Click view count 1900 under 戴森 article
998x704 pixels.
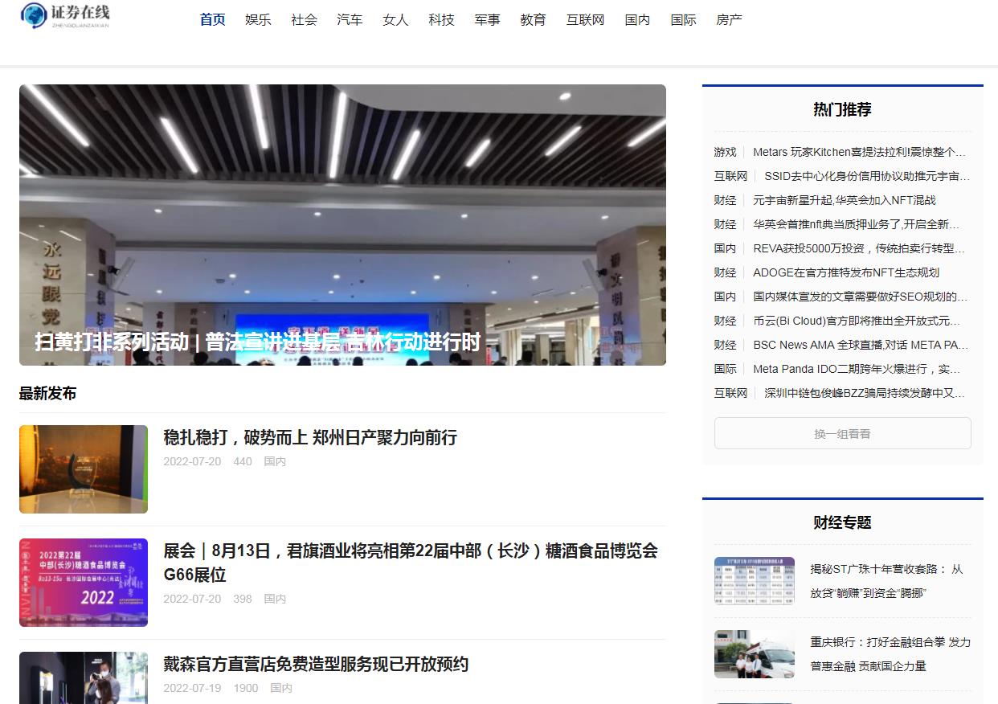pyautogui.click(x=246, y=689)
